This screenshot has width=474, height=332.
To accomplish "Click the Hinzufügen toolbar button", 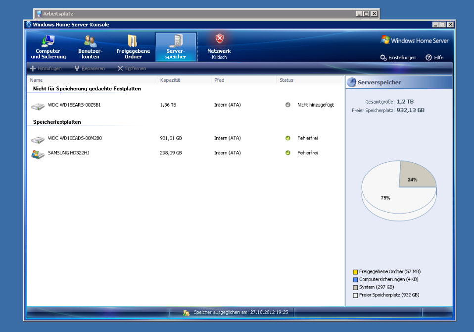I will pos(46,69).
